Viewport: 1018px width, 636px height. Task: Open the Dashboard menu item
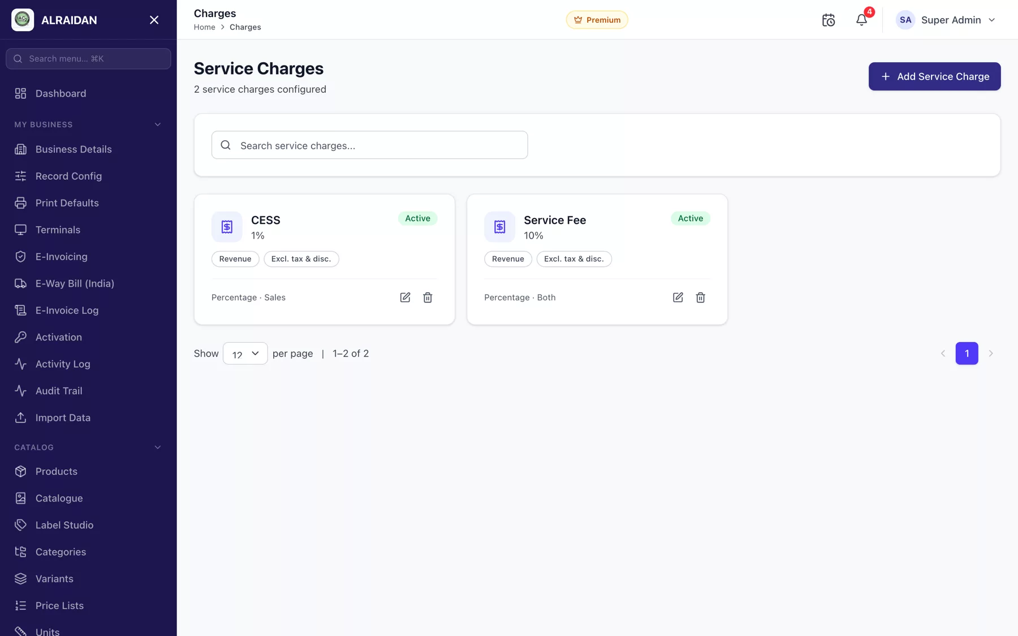[x=88, y=93]
